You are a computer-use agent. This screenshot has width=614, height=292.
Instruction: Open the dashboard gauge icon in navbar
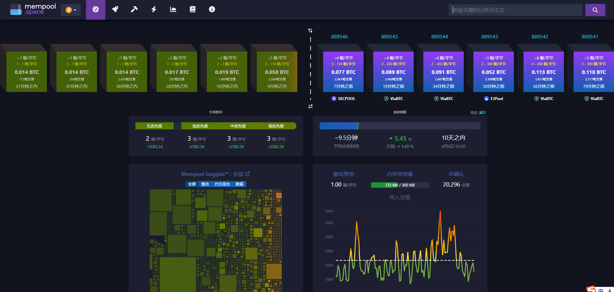[95, 9]
